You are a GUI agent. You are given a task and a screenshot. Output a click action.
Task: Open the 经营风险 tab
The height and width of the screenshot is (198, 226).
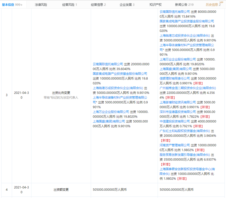tap(70, 5)
